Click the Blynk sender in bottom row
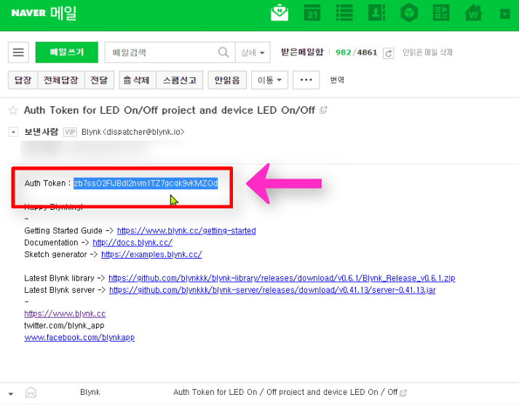This screenshot has height=408, width=519. point(90,392)
